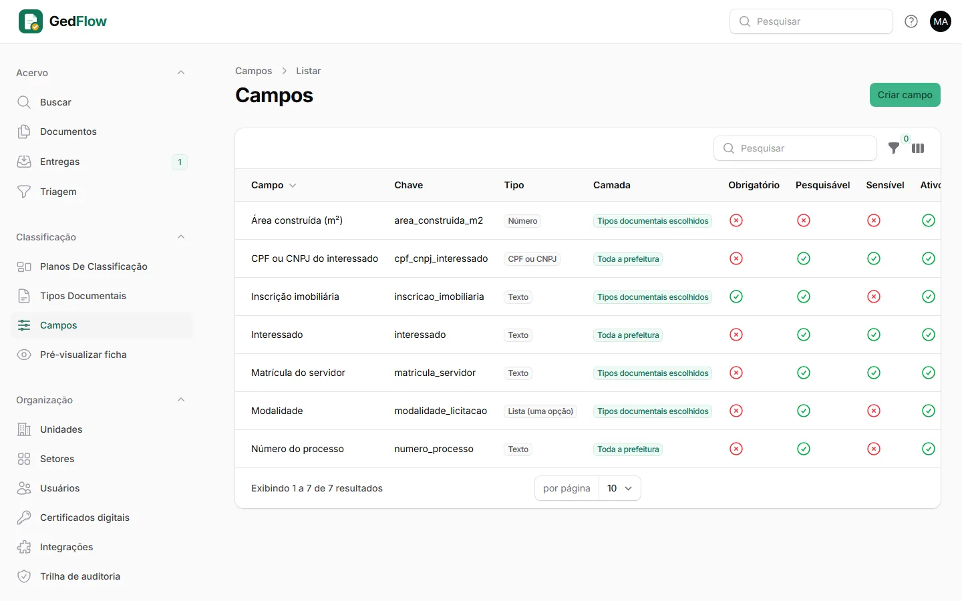Click the Pré-visualizar ficha eye icon
Screen dimensions: 962x601
tap(24, 355)
